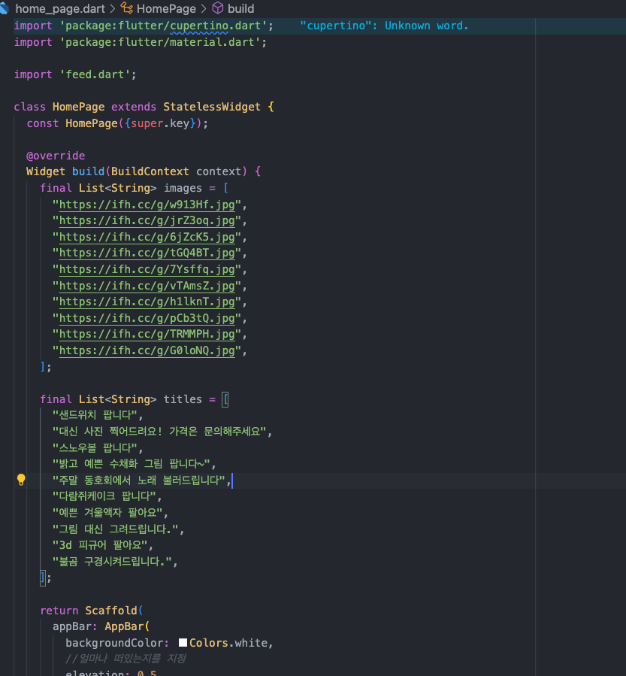Click super in the HomePage constructor

pos(147,123)
